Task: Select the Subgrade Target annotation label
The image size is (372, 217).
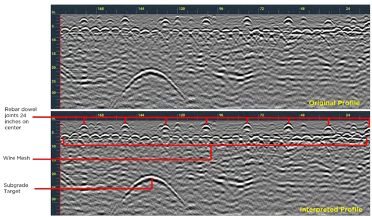Action: point(16,189)
